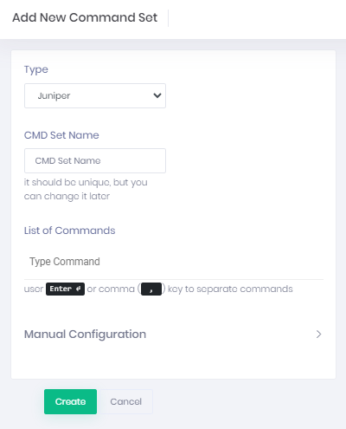
Task: Click the green Create button
Action: pos(70,401)
